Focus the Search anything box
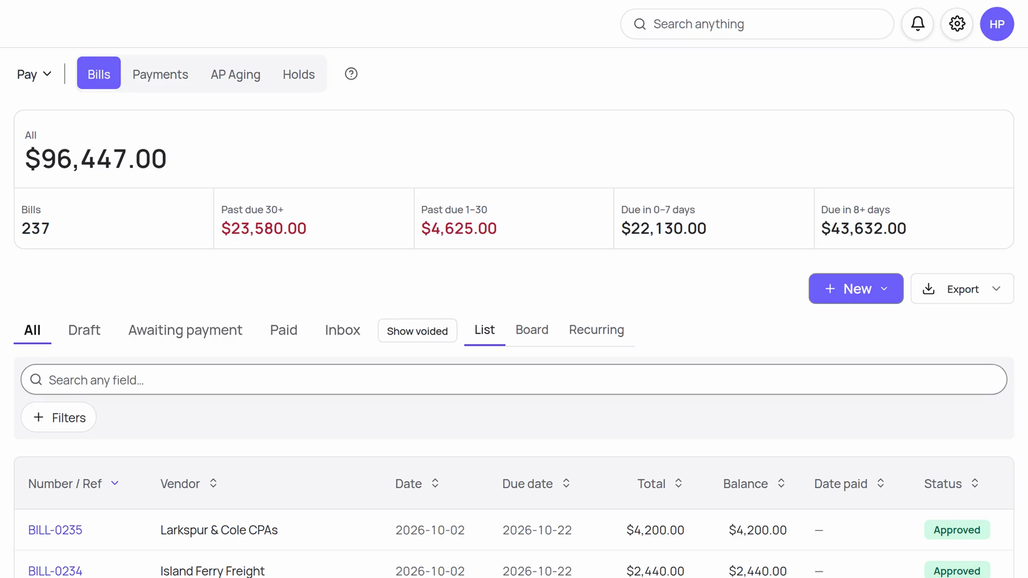 point(757,24)
